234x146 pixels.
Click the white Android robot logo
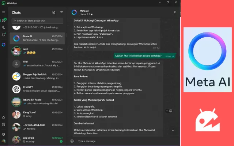pyautogui.click(x=208, y=120)
